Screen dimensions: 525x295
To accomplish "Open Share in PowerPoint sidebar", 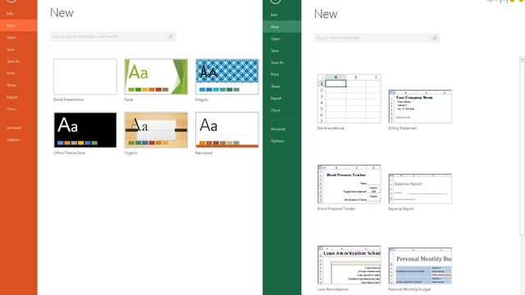I will tap(11, 85).
